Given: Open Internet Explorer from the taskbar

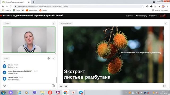Looking at the screenshot, I should (x=19, y=93).
